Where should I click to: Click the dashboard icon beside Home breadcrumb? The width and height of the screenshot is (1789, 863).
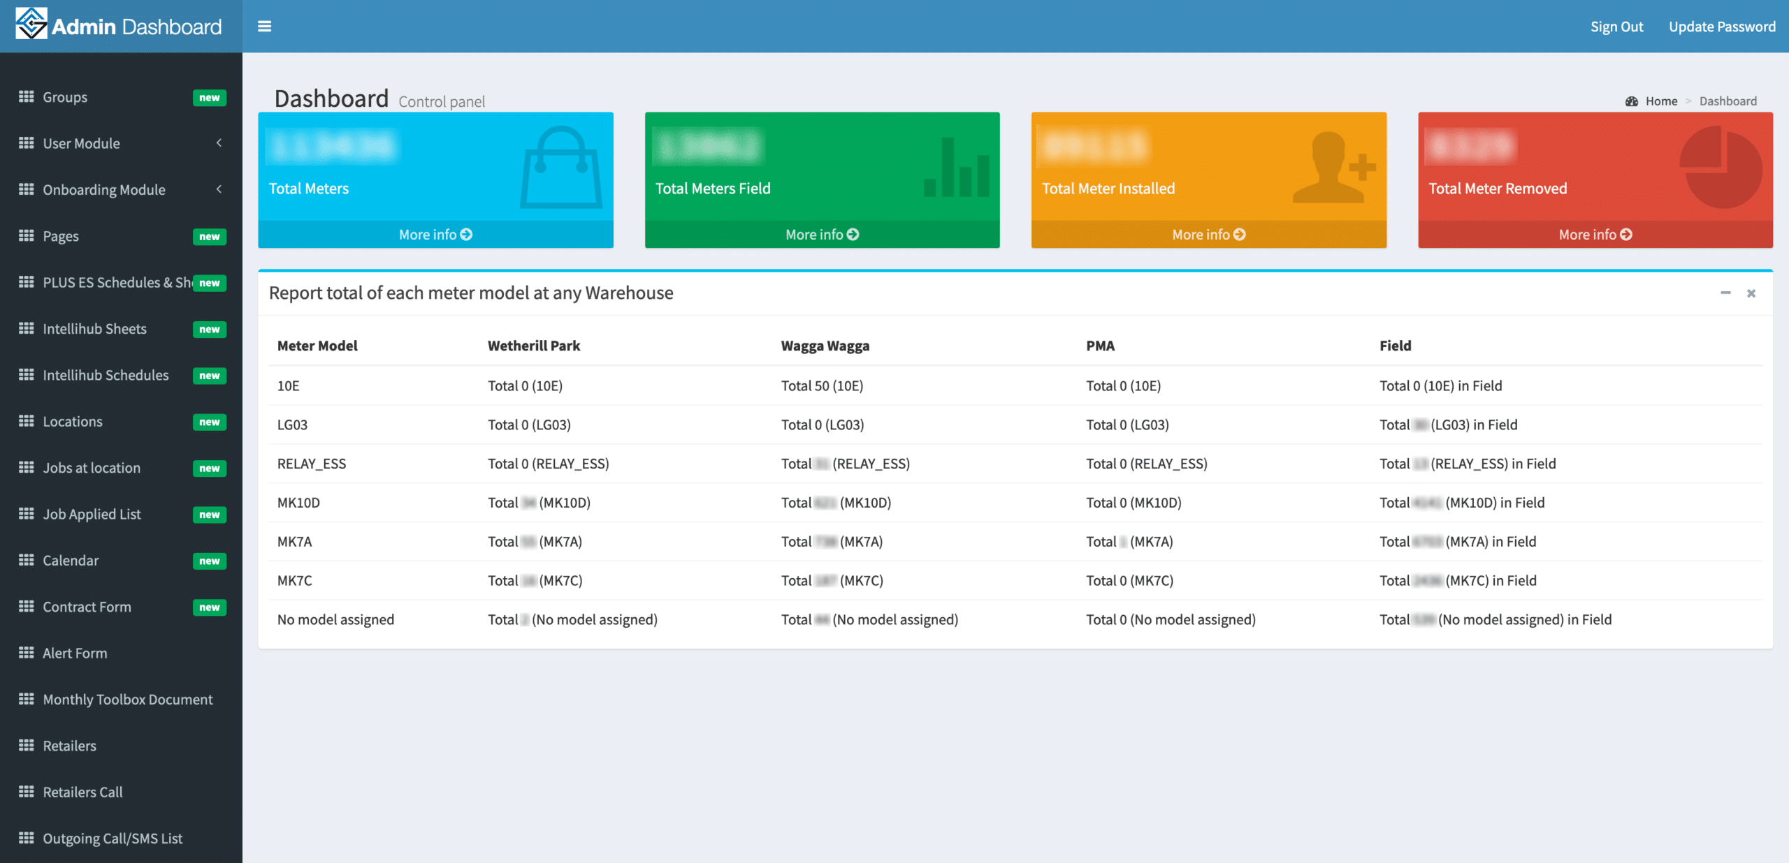pyautogui.click(x=1632, y=101)
